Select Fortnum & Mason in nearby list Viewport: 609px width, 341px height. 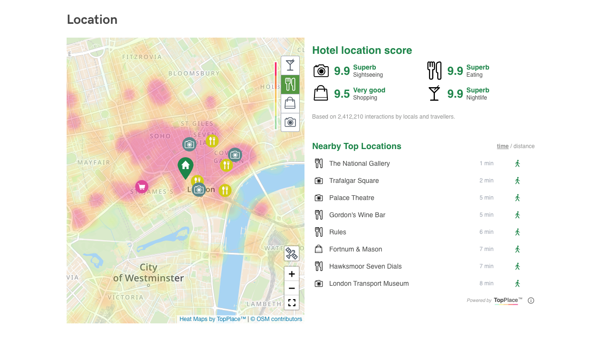click(x=356, y=249)
